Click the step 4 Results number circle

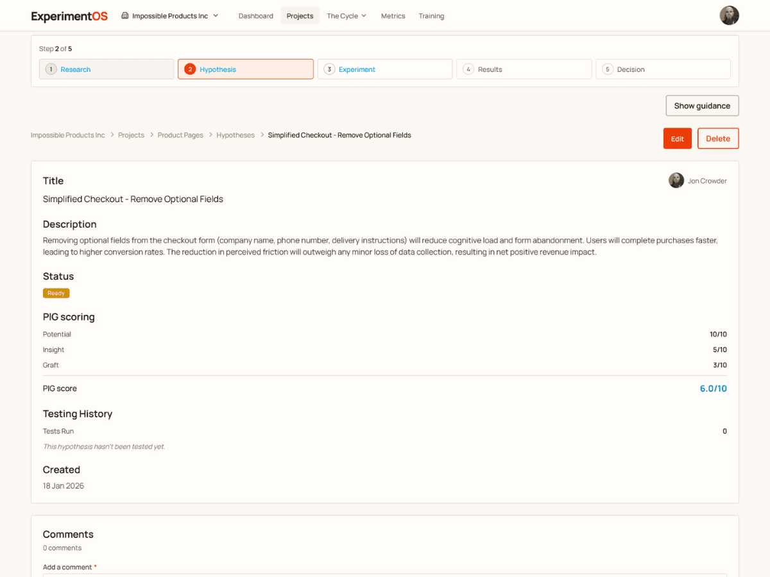click(x=468, y=69)
